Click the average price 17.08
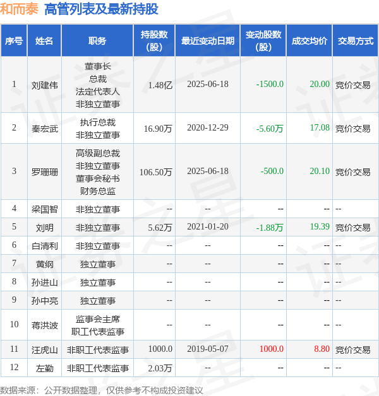Screen dimensions: 379x396 320,127
